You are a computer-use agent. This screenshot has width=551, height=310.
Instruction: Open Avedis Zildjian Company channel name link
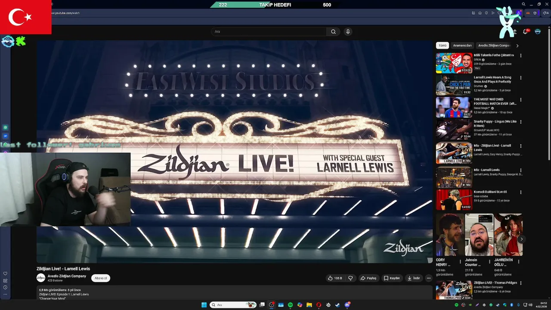[x=67, y=276]
